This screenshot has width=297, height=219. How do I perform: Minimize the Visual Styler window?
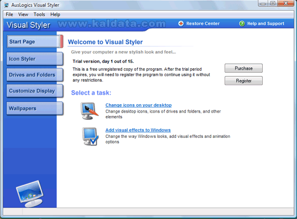click(263, 3)
